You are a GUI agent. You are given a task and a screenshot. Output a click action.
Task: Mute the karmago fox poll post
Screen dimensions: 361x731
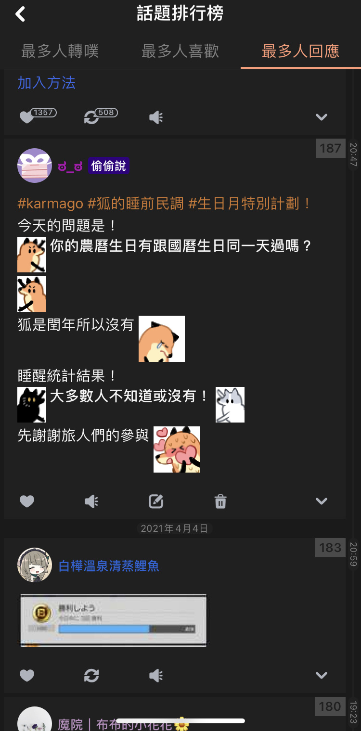[91, 501]
